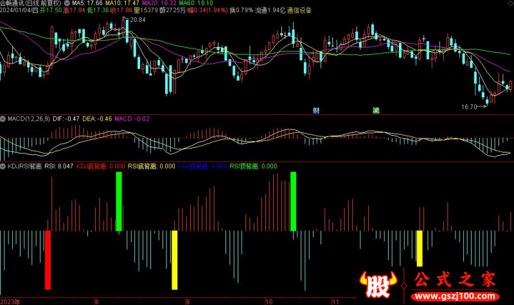Click the red KDJ bottom divergence signal bar
Viewport: 514px width, 305px height.
48,260
